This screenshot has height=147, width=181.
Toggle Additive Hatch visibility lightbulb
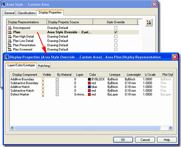coord(43,87)
